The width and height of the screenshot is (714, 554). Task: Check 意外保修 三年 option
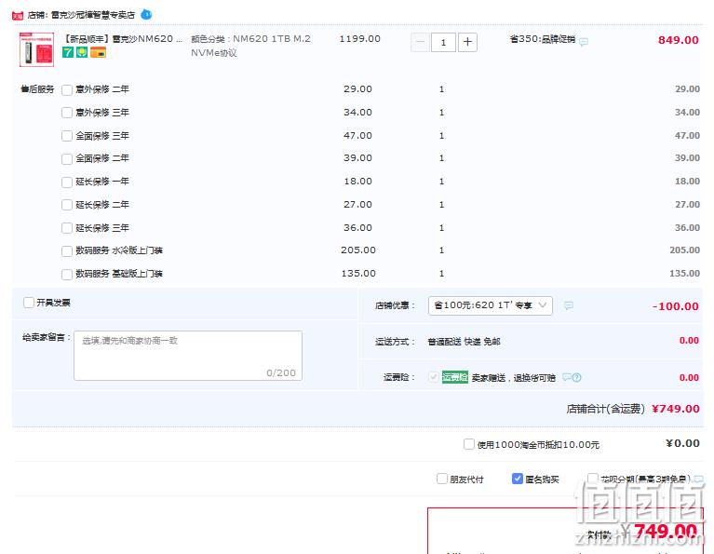tap(67, 113)
